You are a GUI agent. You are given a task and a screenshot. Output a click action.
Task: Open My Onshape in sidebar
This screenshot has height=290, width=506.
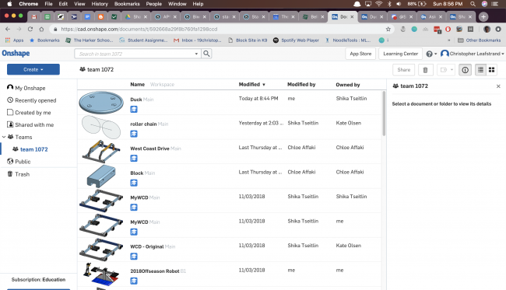26,88
